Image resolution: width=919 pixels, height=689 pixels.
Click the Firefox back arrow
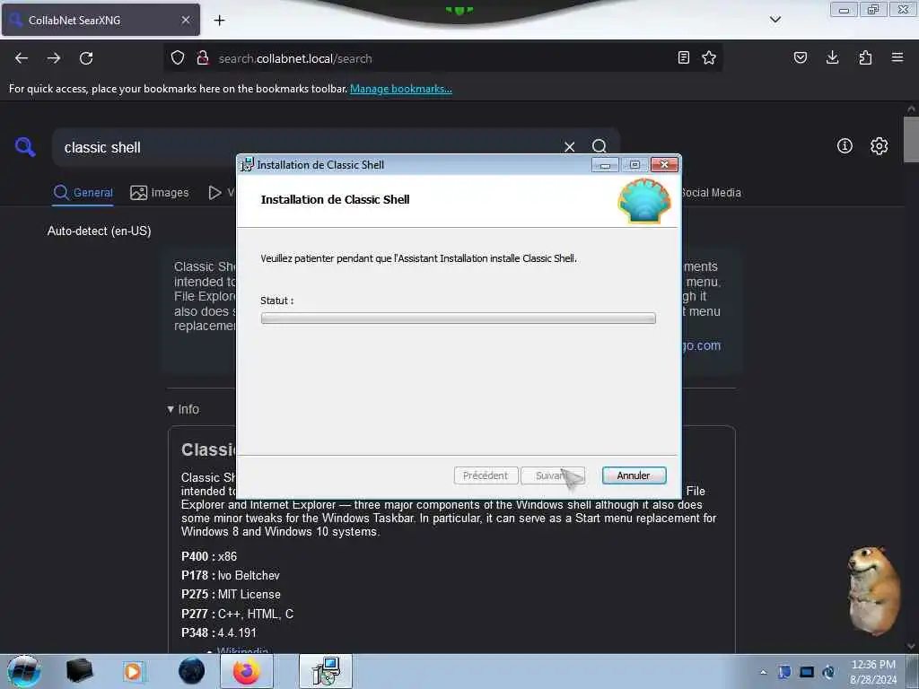[22, 58]
